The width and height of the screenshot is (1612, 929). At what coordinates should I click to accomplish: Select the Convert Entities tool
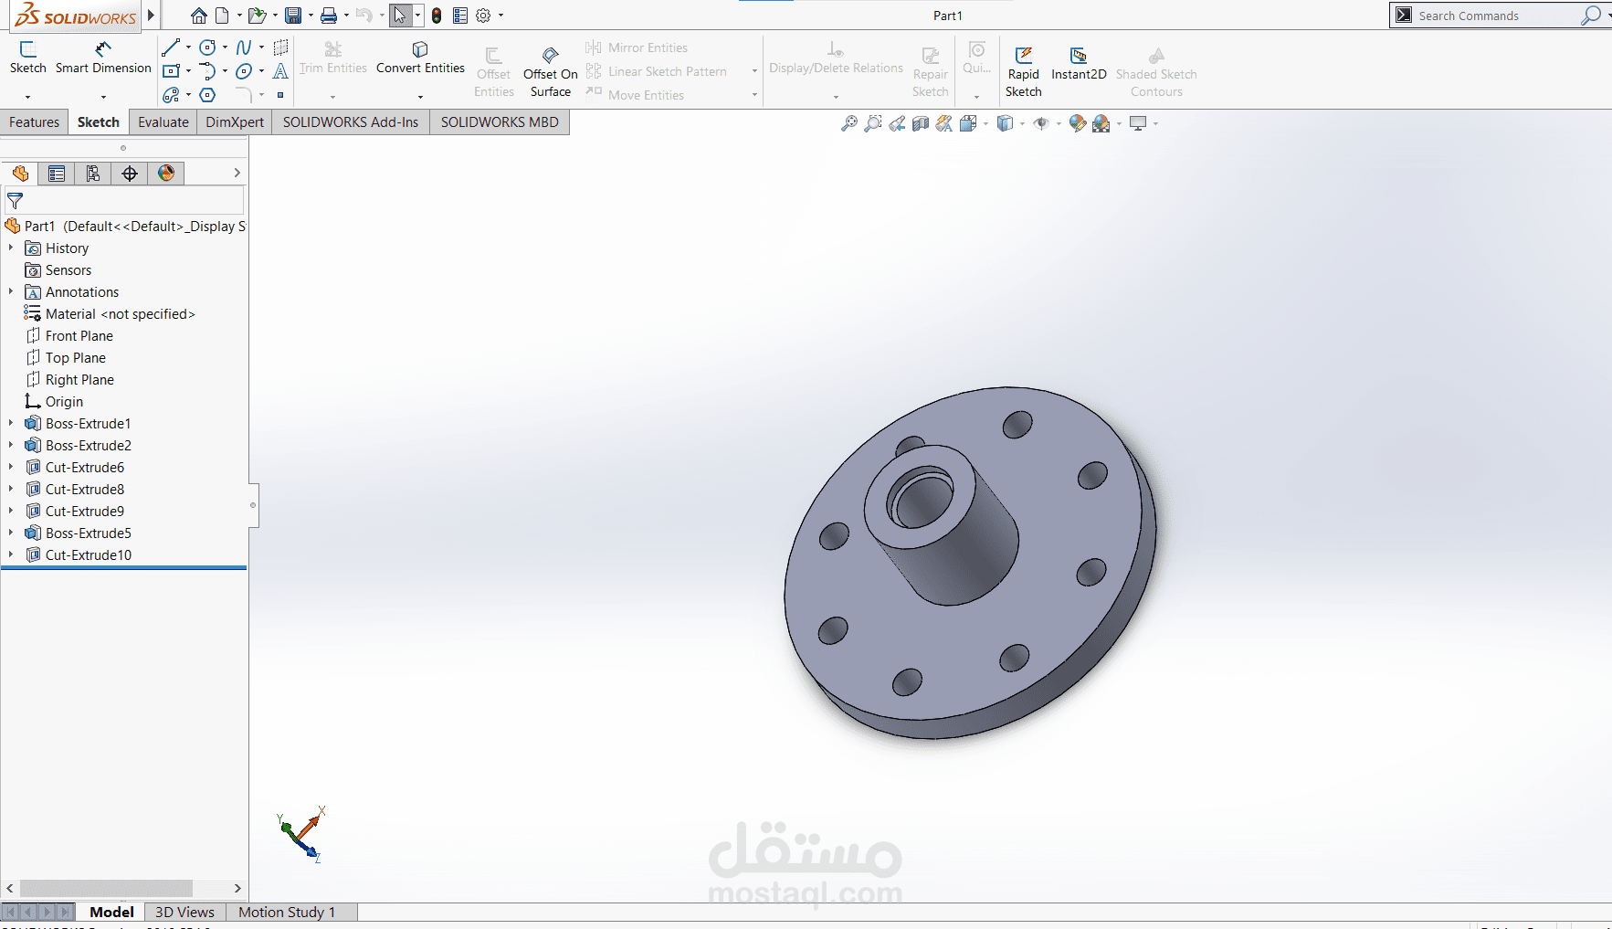[419, 57]
